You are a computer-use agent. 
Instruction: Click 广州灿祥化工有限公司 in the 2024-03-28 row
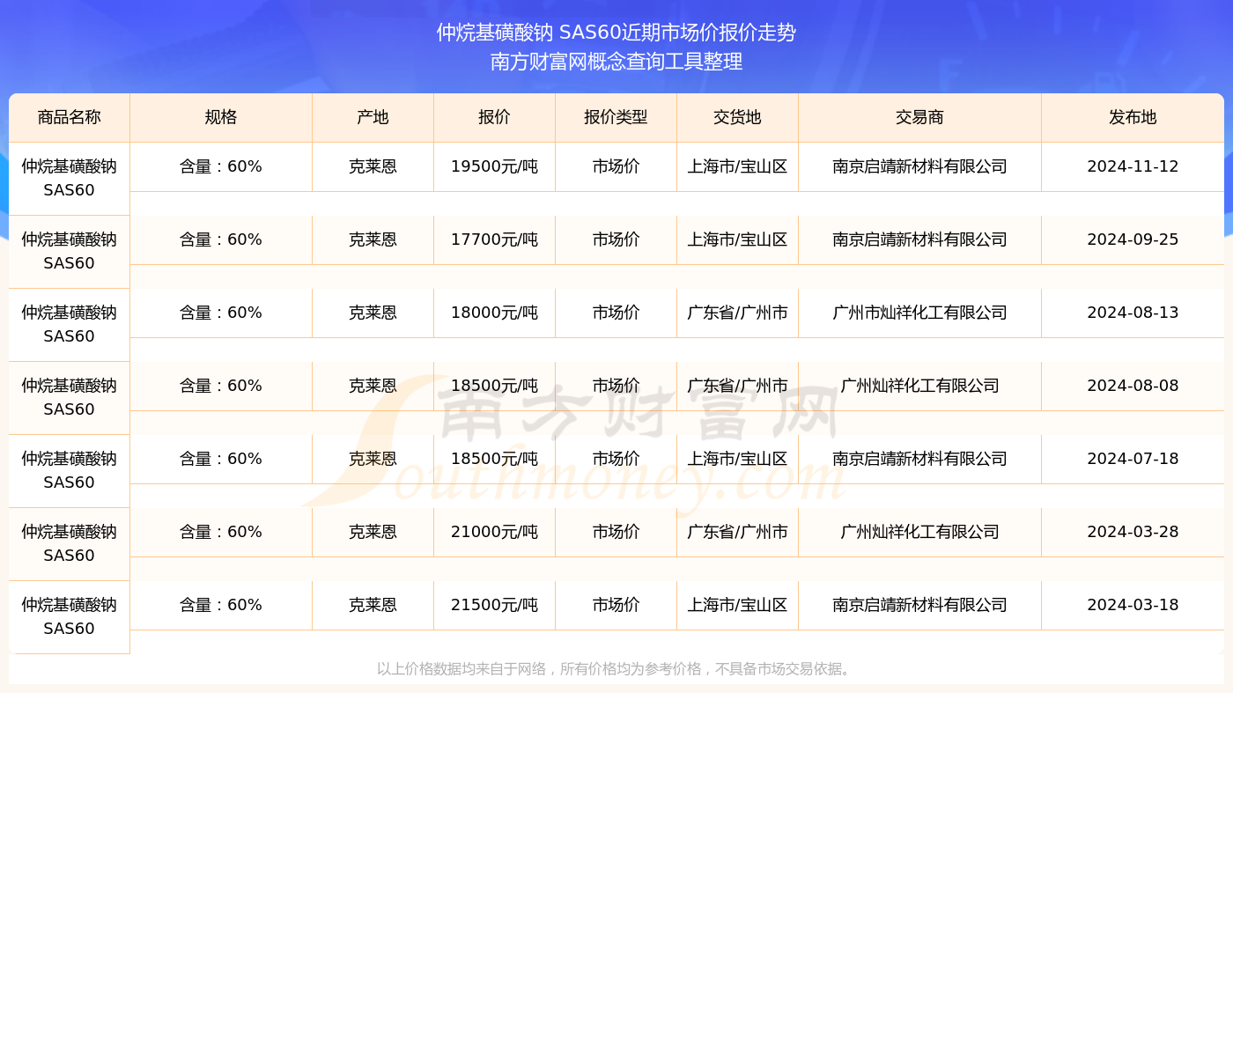(920, 533)
